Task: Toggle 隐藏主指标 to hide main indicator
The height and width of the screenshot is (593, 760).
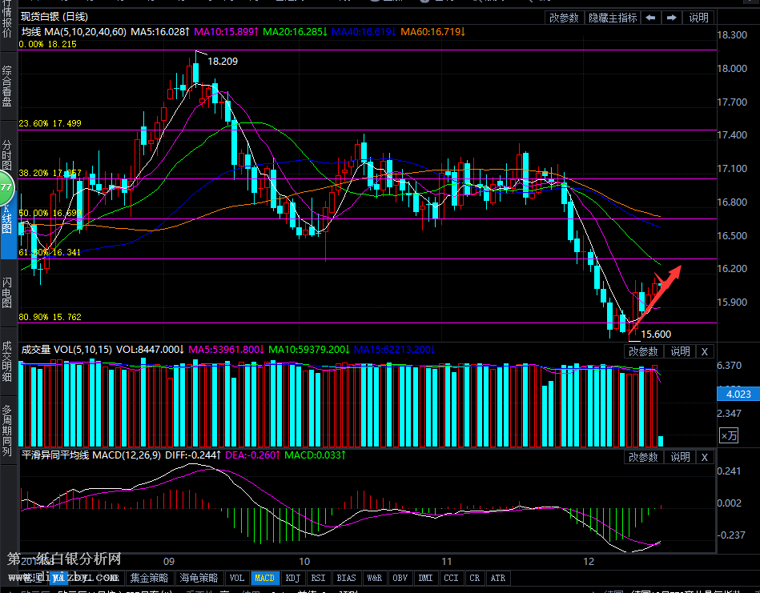Action: [x=613, y=18]
